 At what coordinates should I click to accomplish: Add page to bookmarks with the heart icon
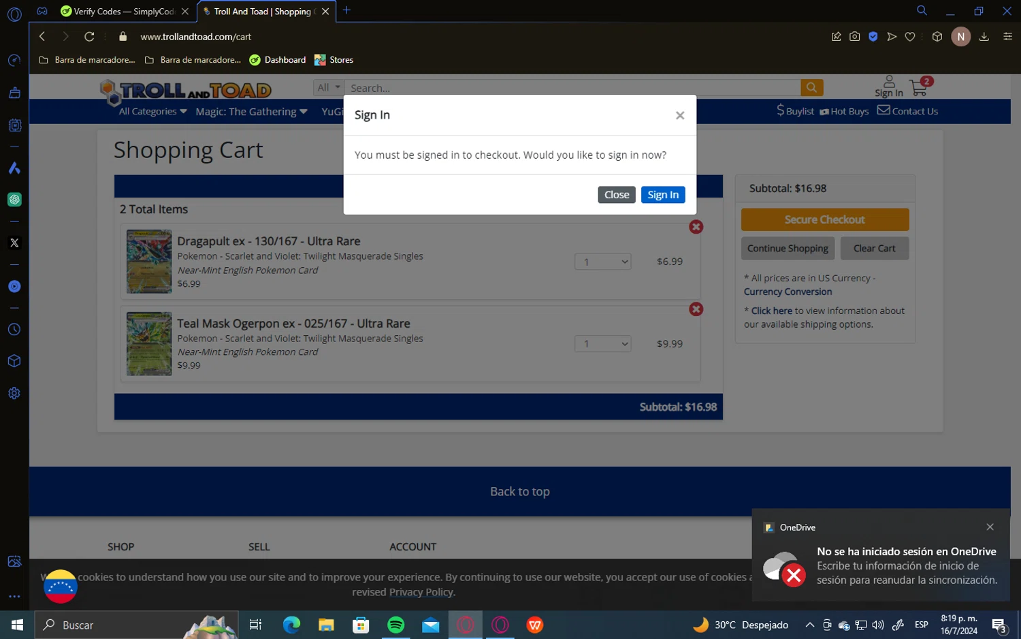click(x=910, y=37)
